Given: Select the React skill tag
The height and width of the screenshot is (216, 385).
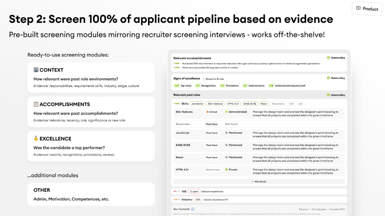Looking at the screenshot, I should click(x=264, y=104).
